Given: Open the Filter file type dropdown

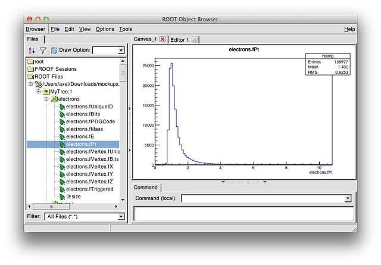Looking at the screenshot, I should point(121,217).
